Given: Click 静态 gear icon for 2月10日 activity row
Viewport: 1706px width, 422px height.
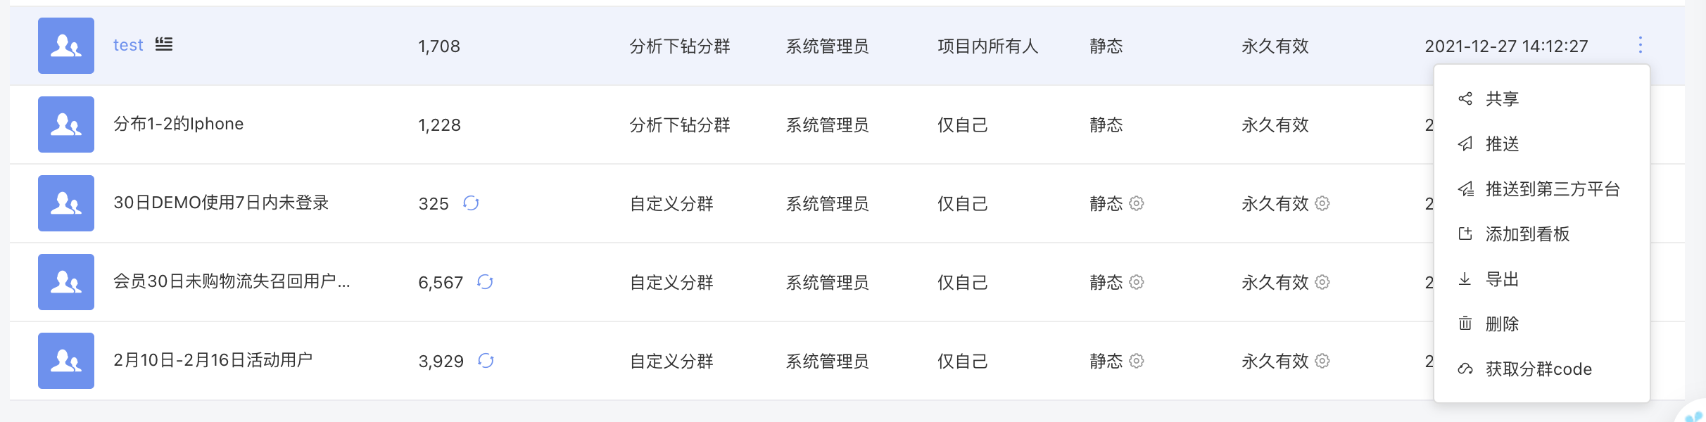Looking at the screenshot, I should 1137,361.
